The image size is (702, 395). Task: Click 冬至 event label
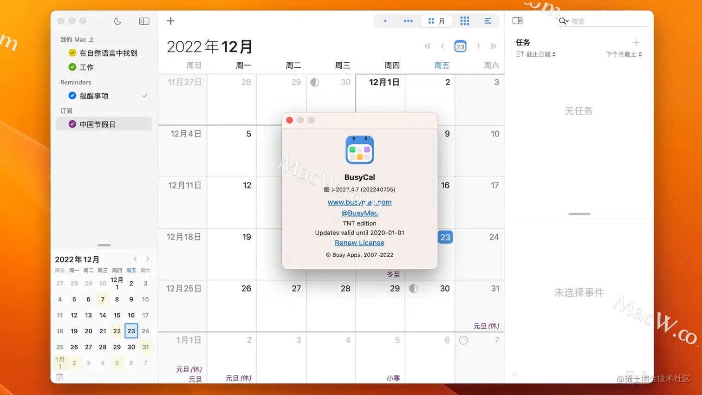click(393, 274)
